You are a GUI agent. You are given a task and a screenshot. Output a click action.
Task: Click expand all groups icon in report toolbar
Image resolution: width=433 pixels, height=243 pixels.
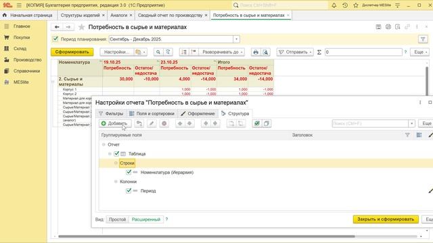click(183, 52)
